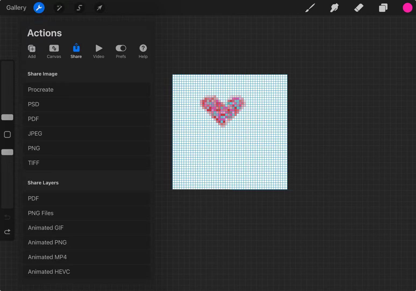This screenshot has height=291, width=416.
Task: Select the Eraser tool
Action: coord(359,8)
